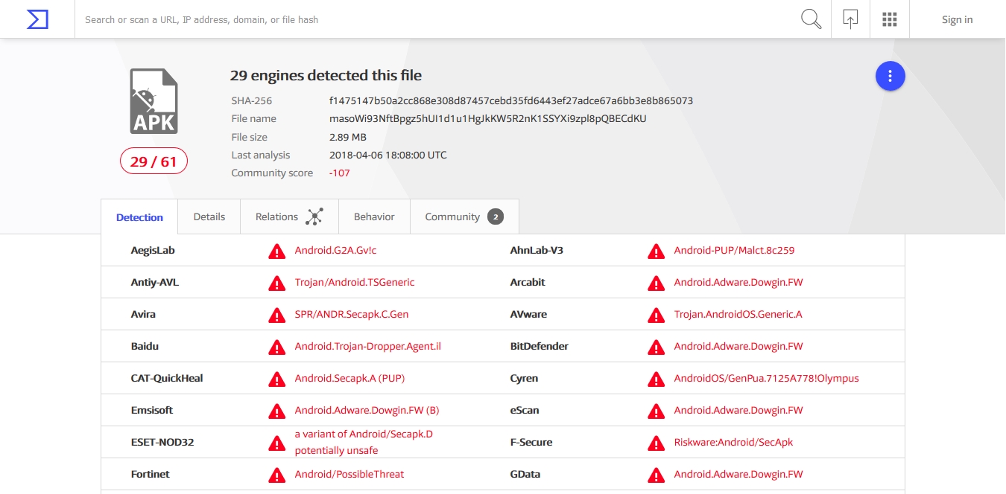Click the VirusTotal sigma logo

click(x=37, y=19)
